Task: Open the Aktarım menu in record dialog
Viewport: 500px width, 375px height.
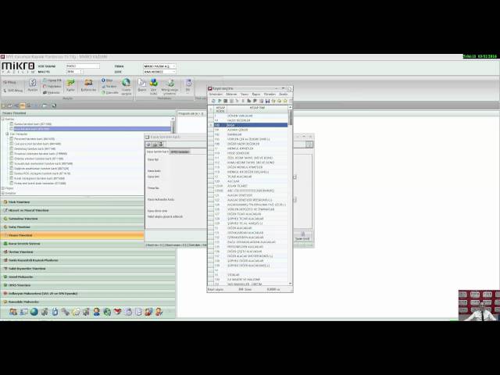Action: pos(231,94)
